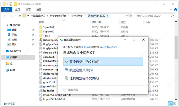The height and width of the screenshot is (107, 179).
Task: Switch to large icons view button
Action: [175, 103]
